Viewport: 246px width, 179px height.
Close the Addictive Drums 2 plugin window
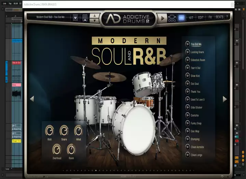click(x=232, y=4)
